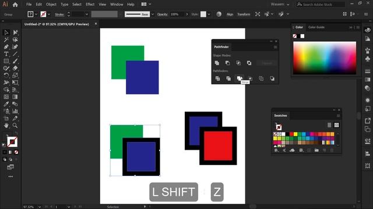Click the Intersect shape mode icon

click(238, 63)
